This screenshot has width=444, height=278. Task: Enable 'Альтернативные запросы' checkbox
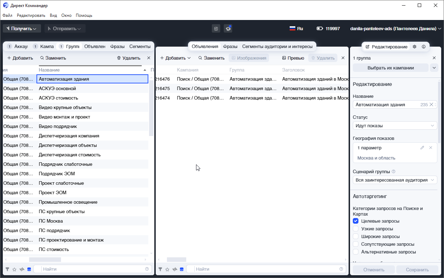356,252
